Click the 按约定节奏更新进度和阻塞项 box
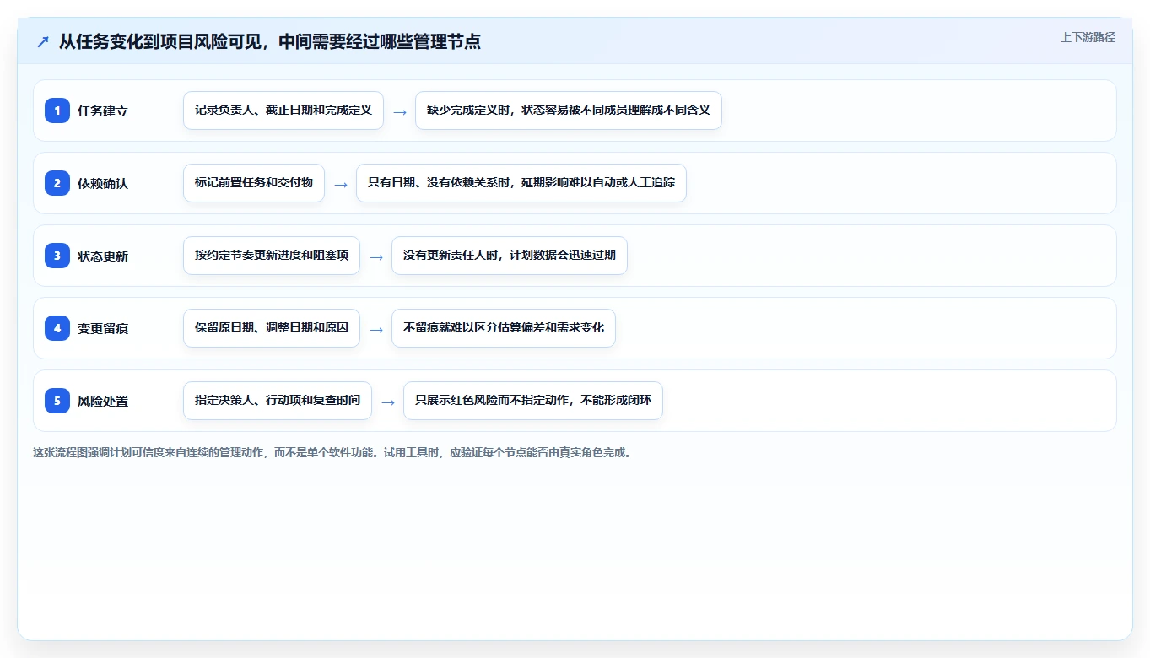 (x=272, y=256)
